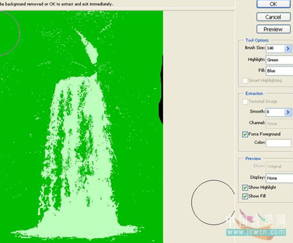Pick the Force Foreground color swatch
The width and height of the screenshot is (293, 243).
pyautogui.click(x=278, y=143)
